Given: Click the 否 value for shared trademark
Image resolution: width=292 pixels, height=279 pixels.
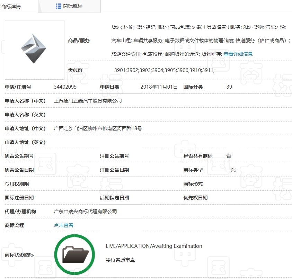Looking at the screenshot, I should pos(228,156).
